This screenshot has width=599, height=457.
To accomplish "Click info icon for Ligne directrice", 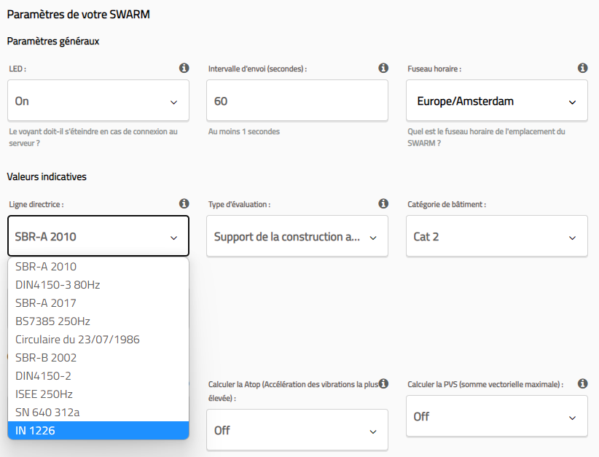I will coord(184,203).
